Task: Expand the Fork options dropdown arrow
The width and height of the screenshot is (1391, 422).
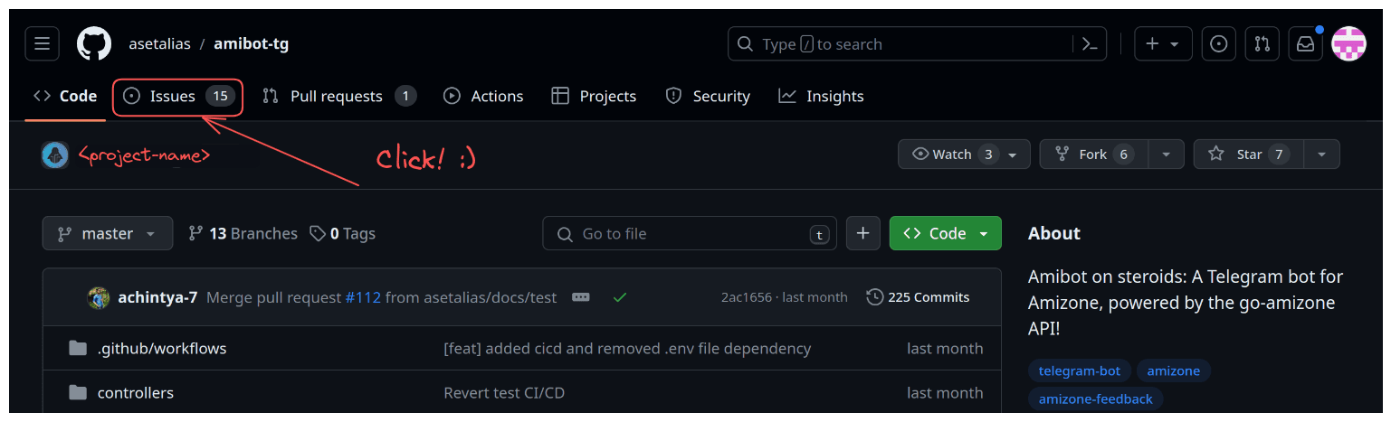Action: [1167, 155]
